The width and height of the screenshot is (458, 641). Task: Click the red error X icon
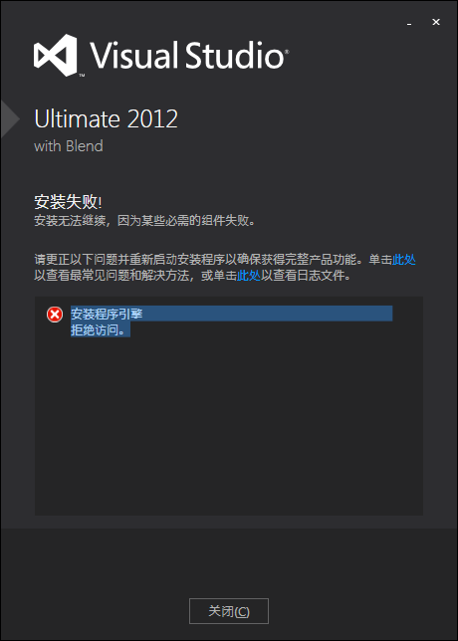pyautogui.click(x=55, y=315)
